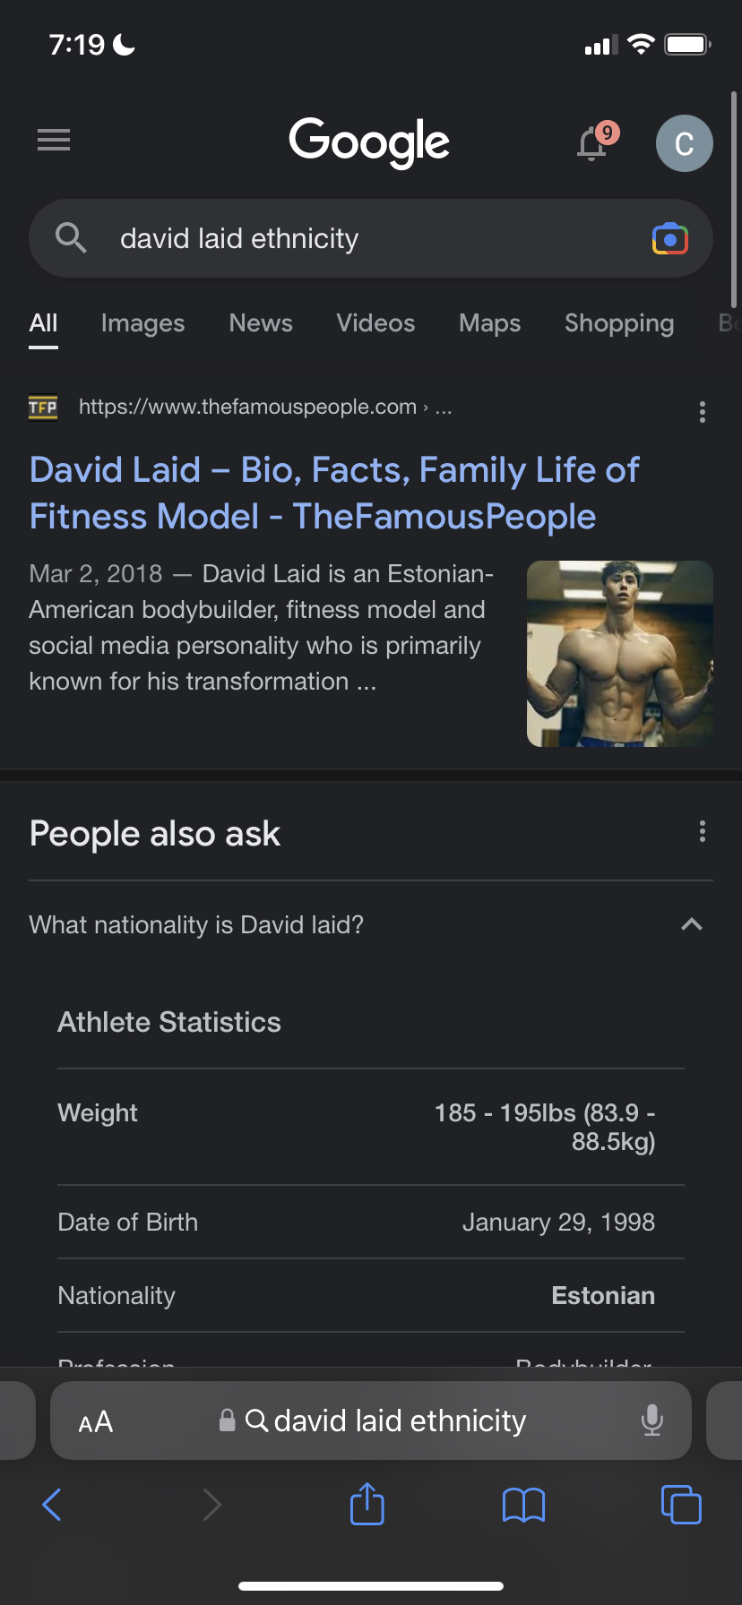This screenshot has height=1605, width=742.
Task: Open the AA reader settings menu
Action: 96,1421
